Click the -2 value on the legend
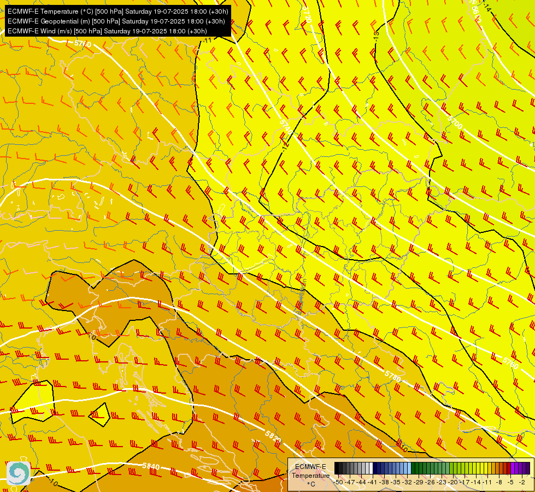 (x=522, y=482)
